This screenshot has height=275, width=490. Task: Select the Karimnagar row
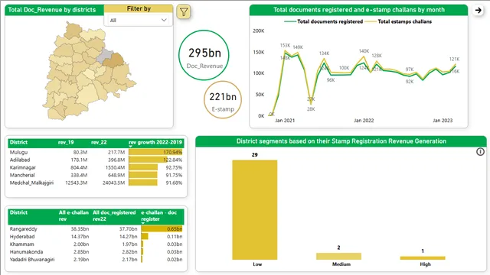click(96, 167)
